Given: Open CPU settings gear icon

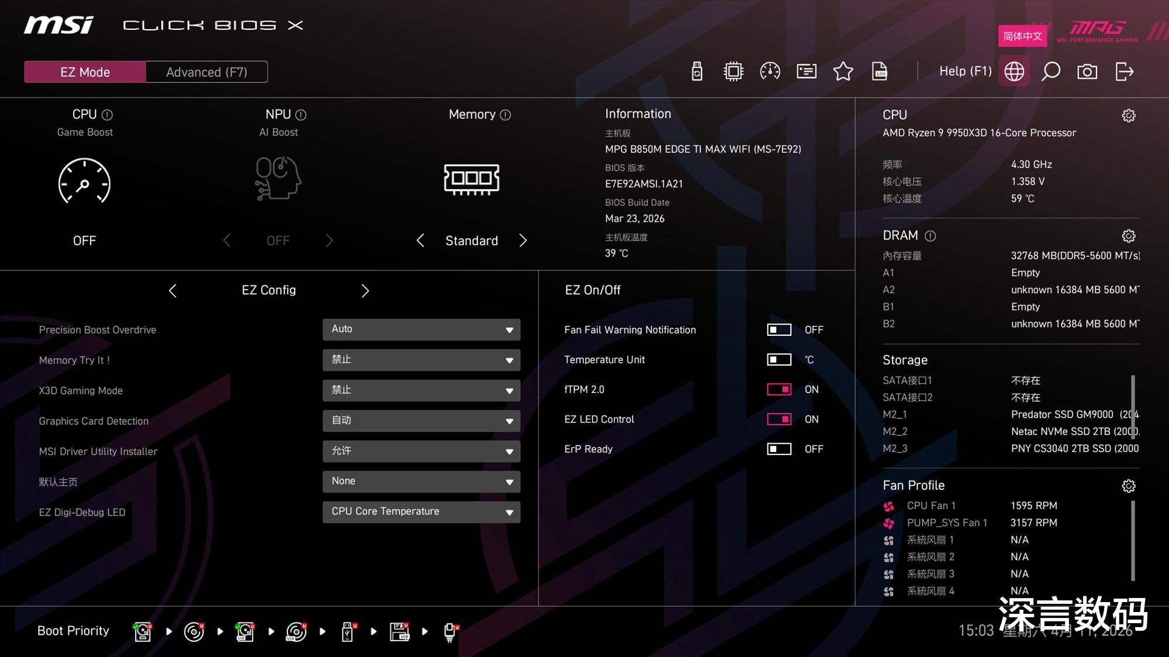Looking at the screenshot, I should coord(1129,116).
